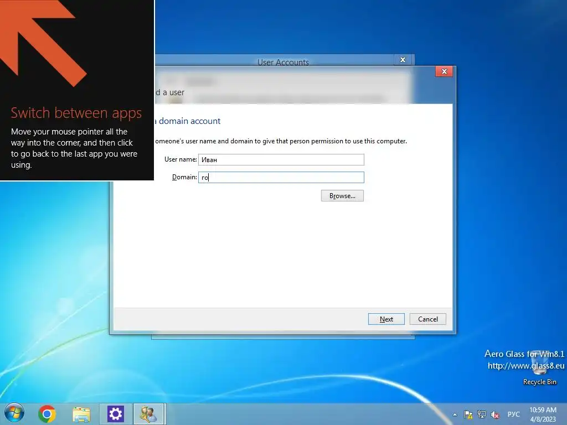Cancel the add domain account dialog
The height and width of the screenshot is (425, 567).
pyautogui.click(x=428, y=319)
